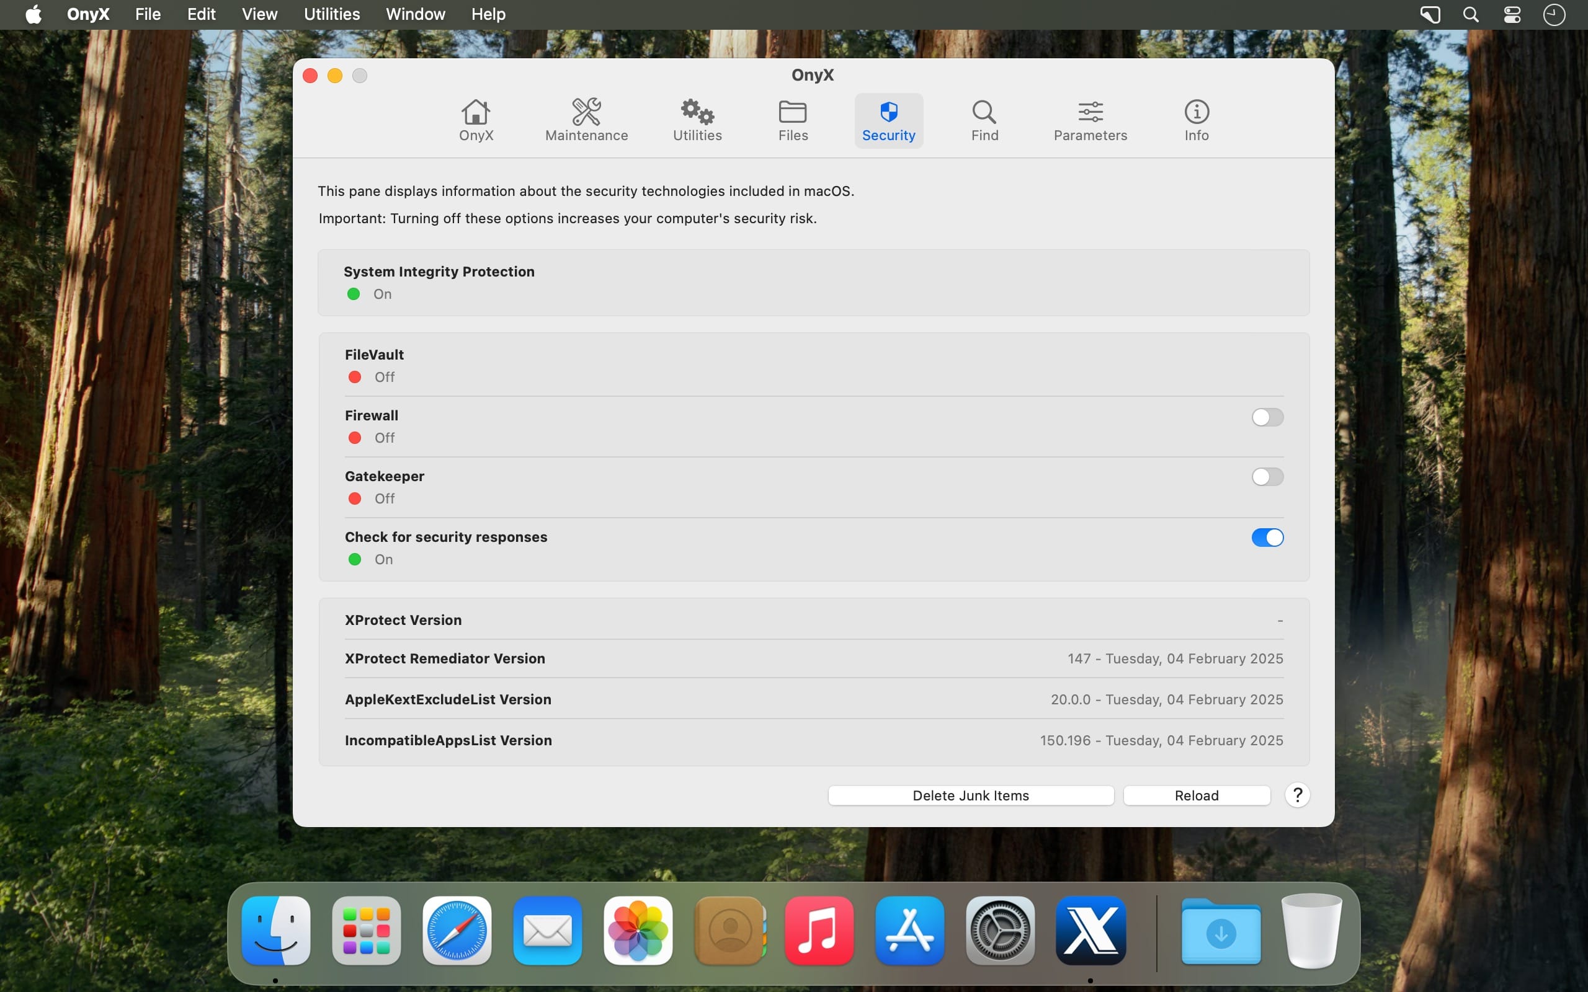Click the XProtect Remediator Version label
This screenshot has height=992, width=1588.
pos(445,658)
